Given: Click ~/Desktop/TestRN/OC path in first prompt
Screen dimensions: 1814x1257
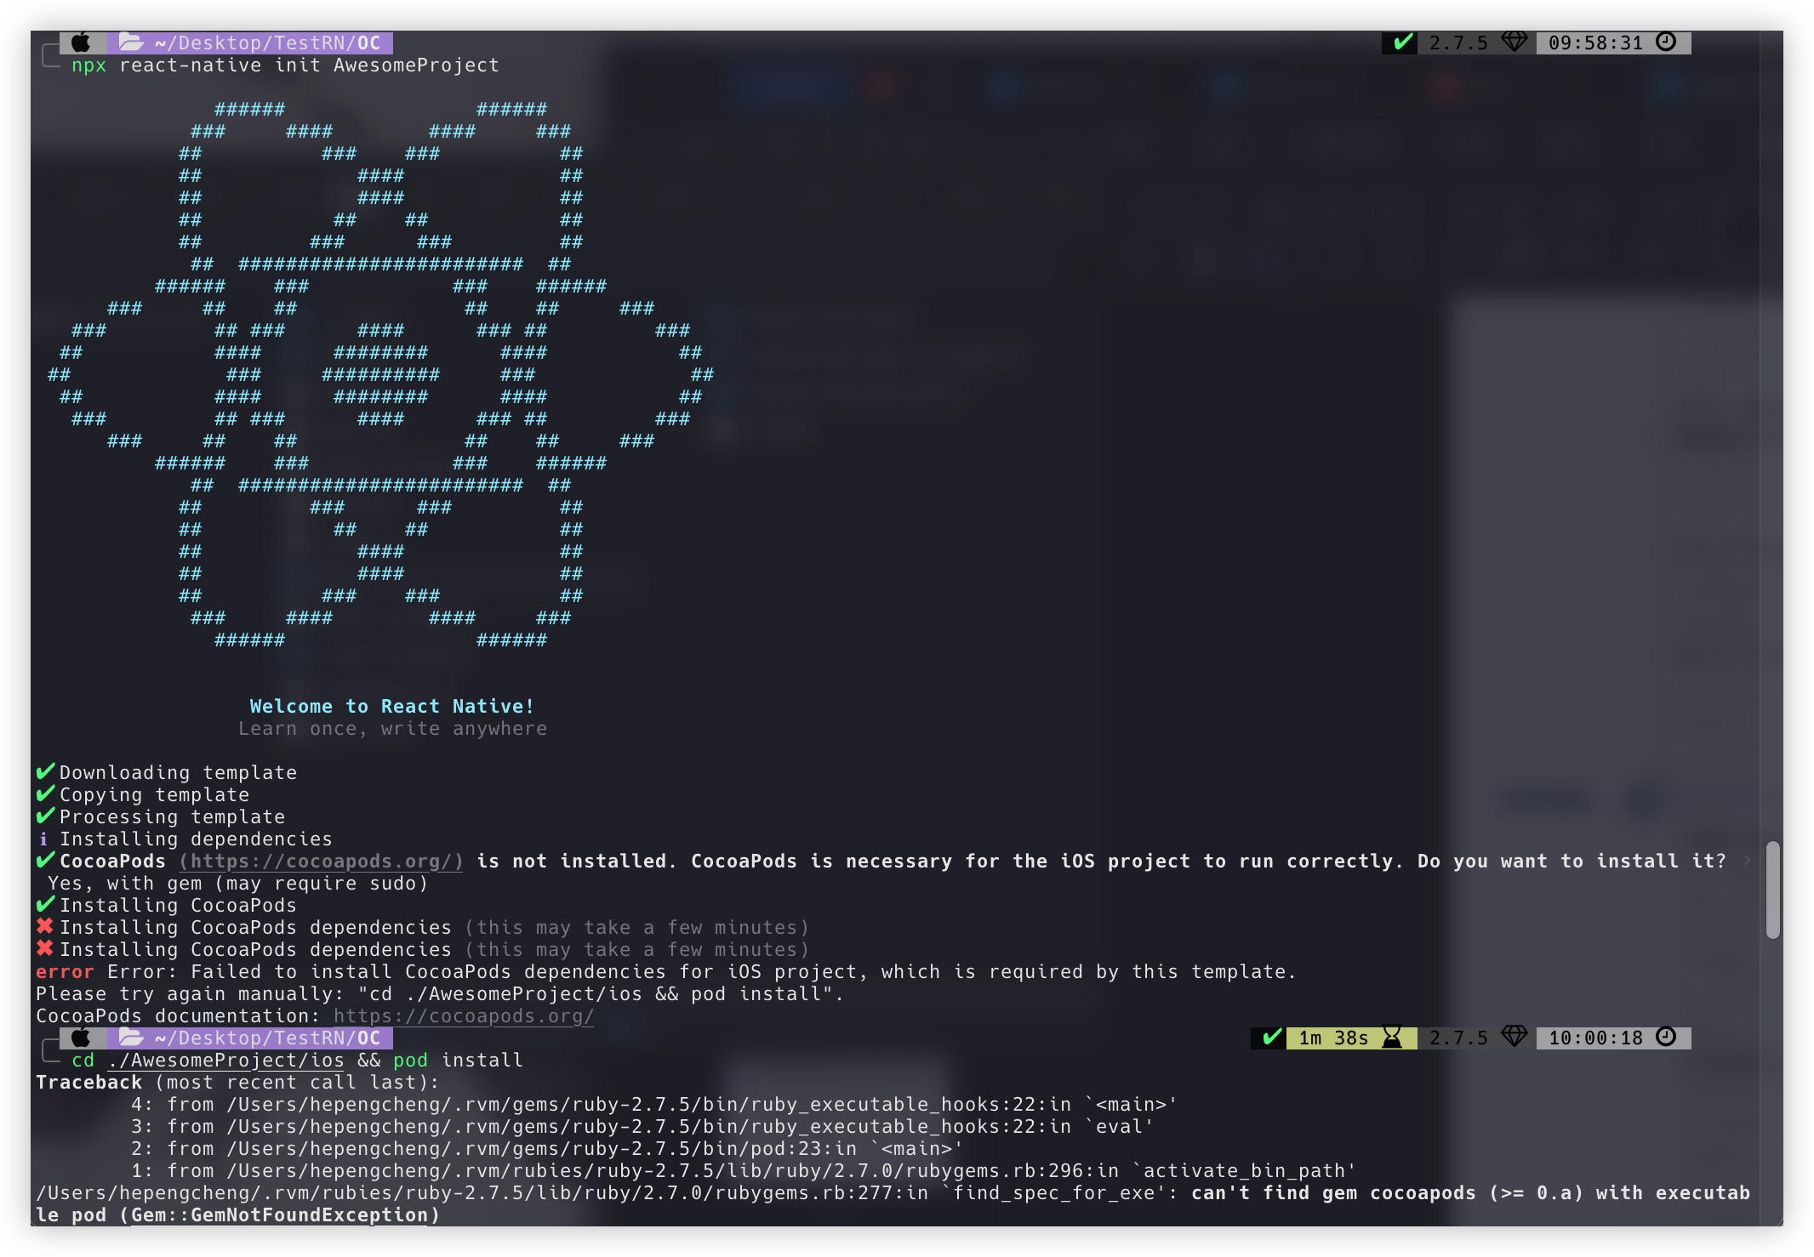Looking at the screenshot, I should coord(268,43).
